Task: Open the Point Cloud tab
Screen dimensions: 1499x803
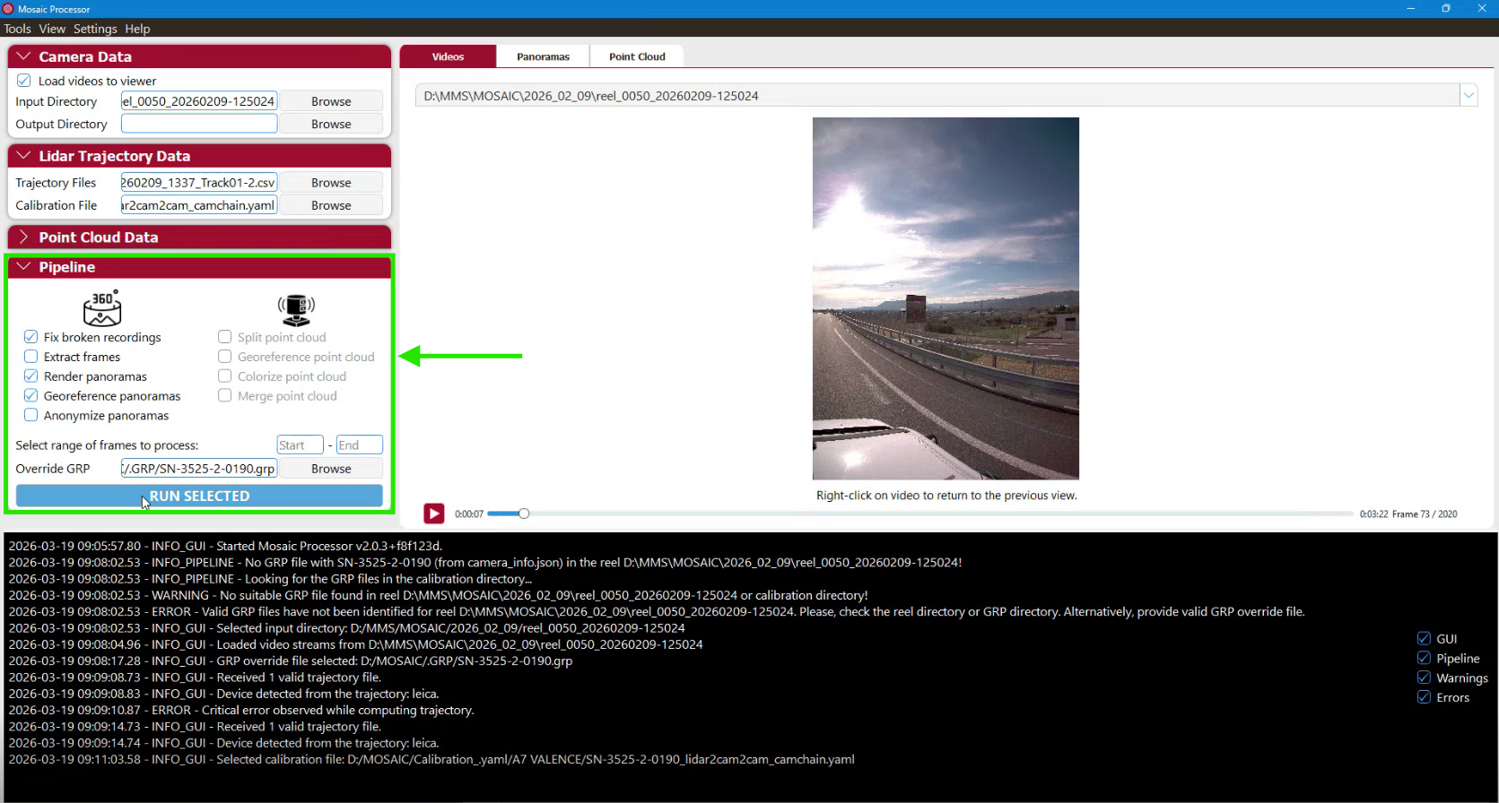Action: click(x=637, y=56)
